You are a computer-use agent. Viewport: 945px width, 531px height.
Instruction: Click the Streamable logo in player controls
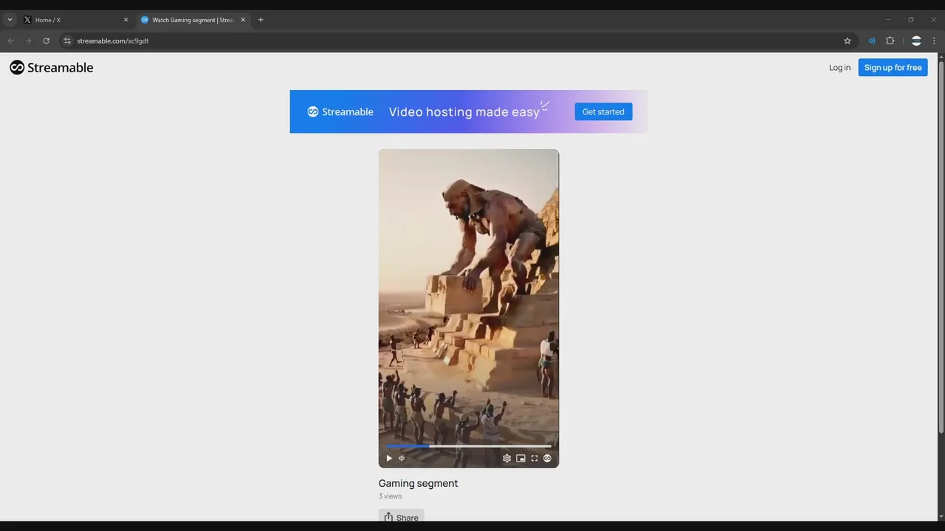547,458
